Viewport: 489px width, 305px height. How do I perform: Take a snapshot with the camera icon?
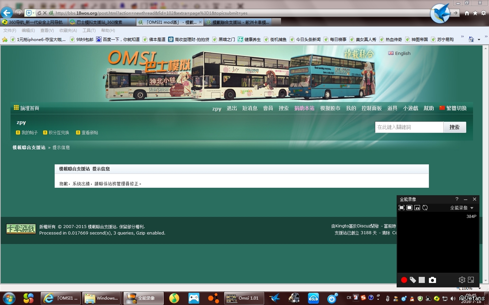pos(432,280)
